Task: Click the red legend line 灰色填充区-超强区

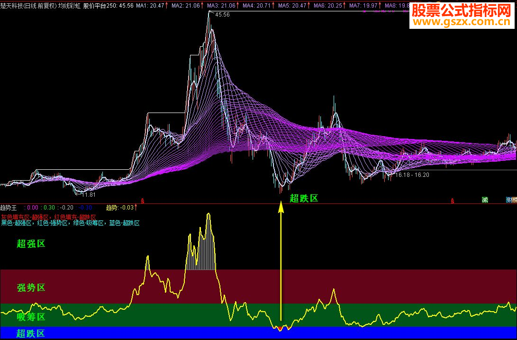Action: (48, 217)
